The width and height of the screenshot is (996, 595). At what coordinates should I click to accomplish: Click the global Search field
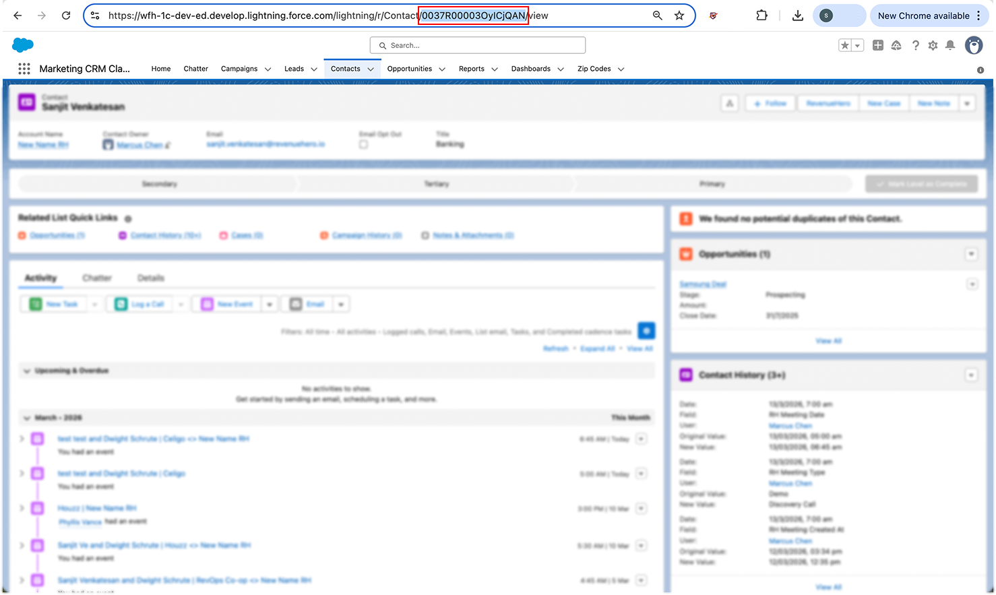[477, 44]
